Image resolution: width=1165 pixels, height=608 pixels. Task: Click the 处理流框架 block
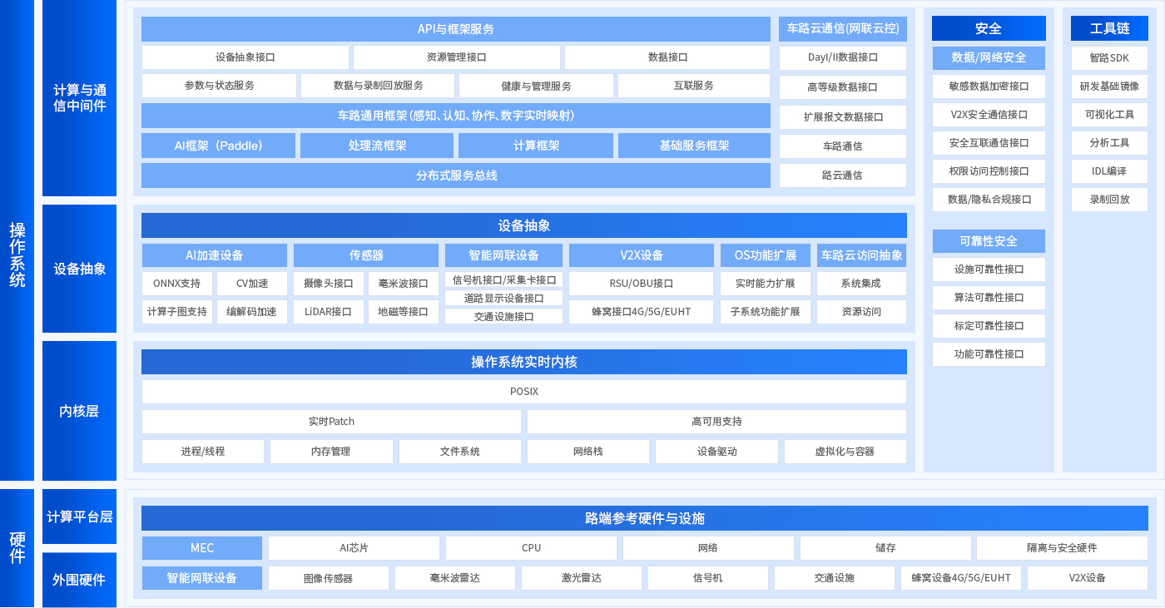377,146
